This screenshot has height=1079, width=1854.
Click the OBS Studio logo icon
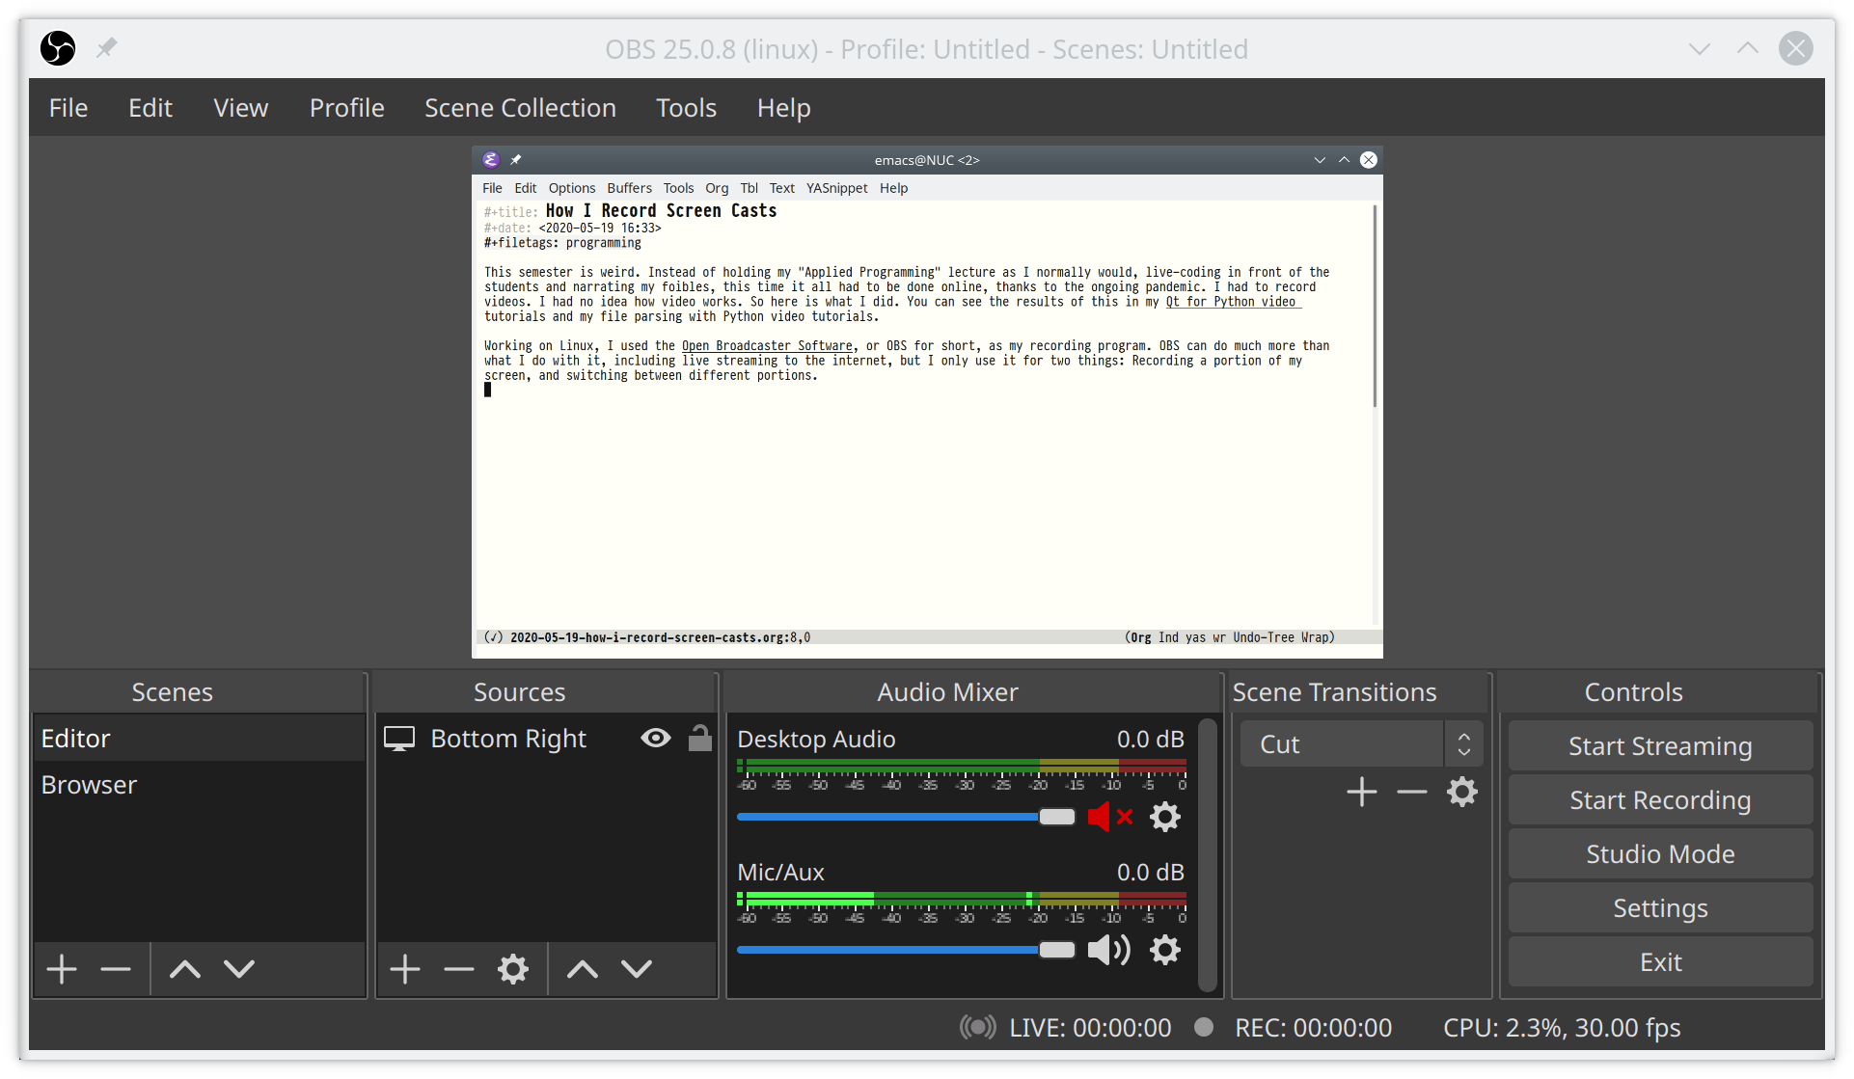[x=58, y=49]
